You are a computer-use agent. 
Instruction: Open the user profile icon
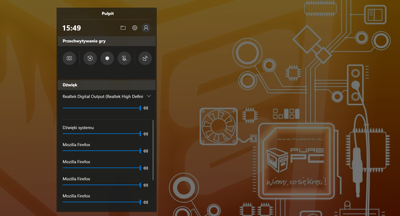(146, 28)
